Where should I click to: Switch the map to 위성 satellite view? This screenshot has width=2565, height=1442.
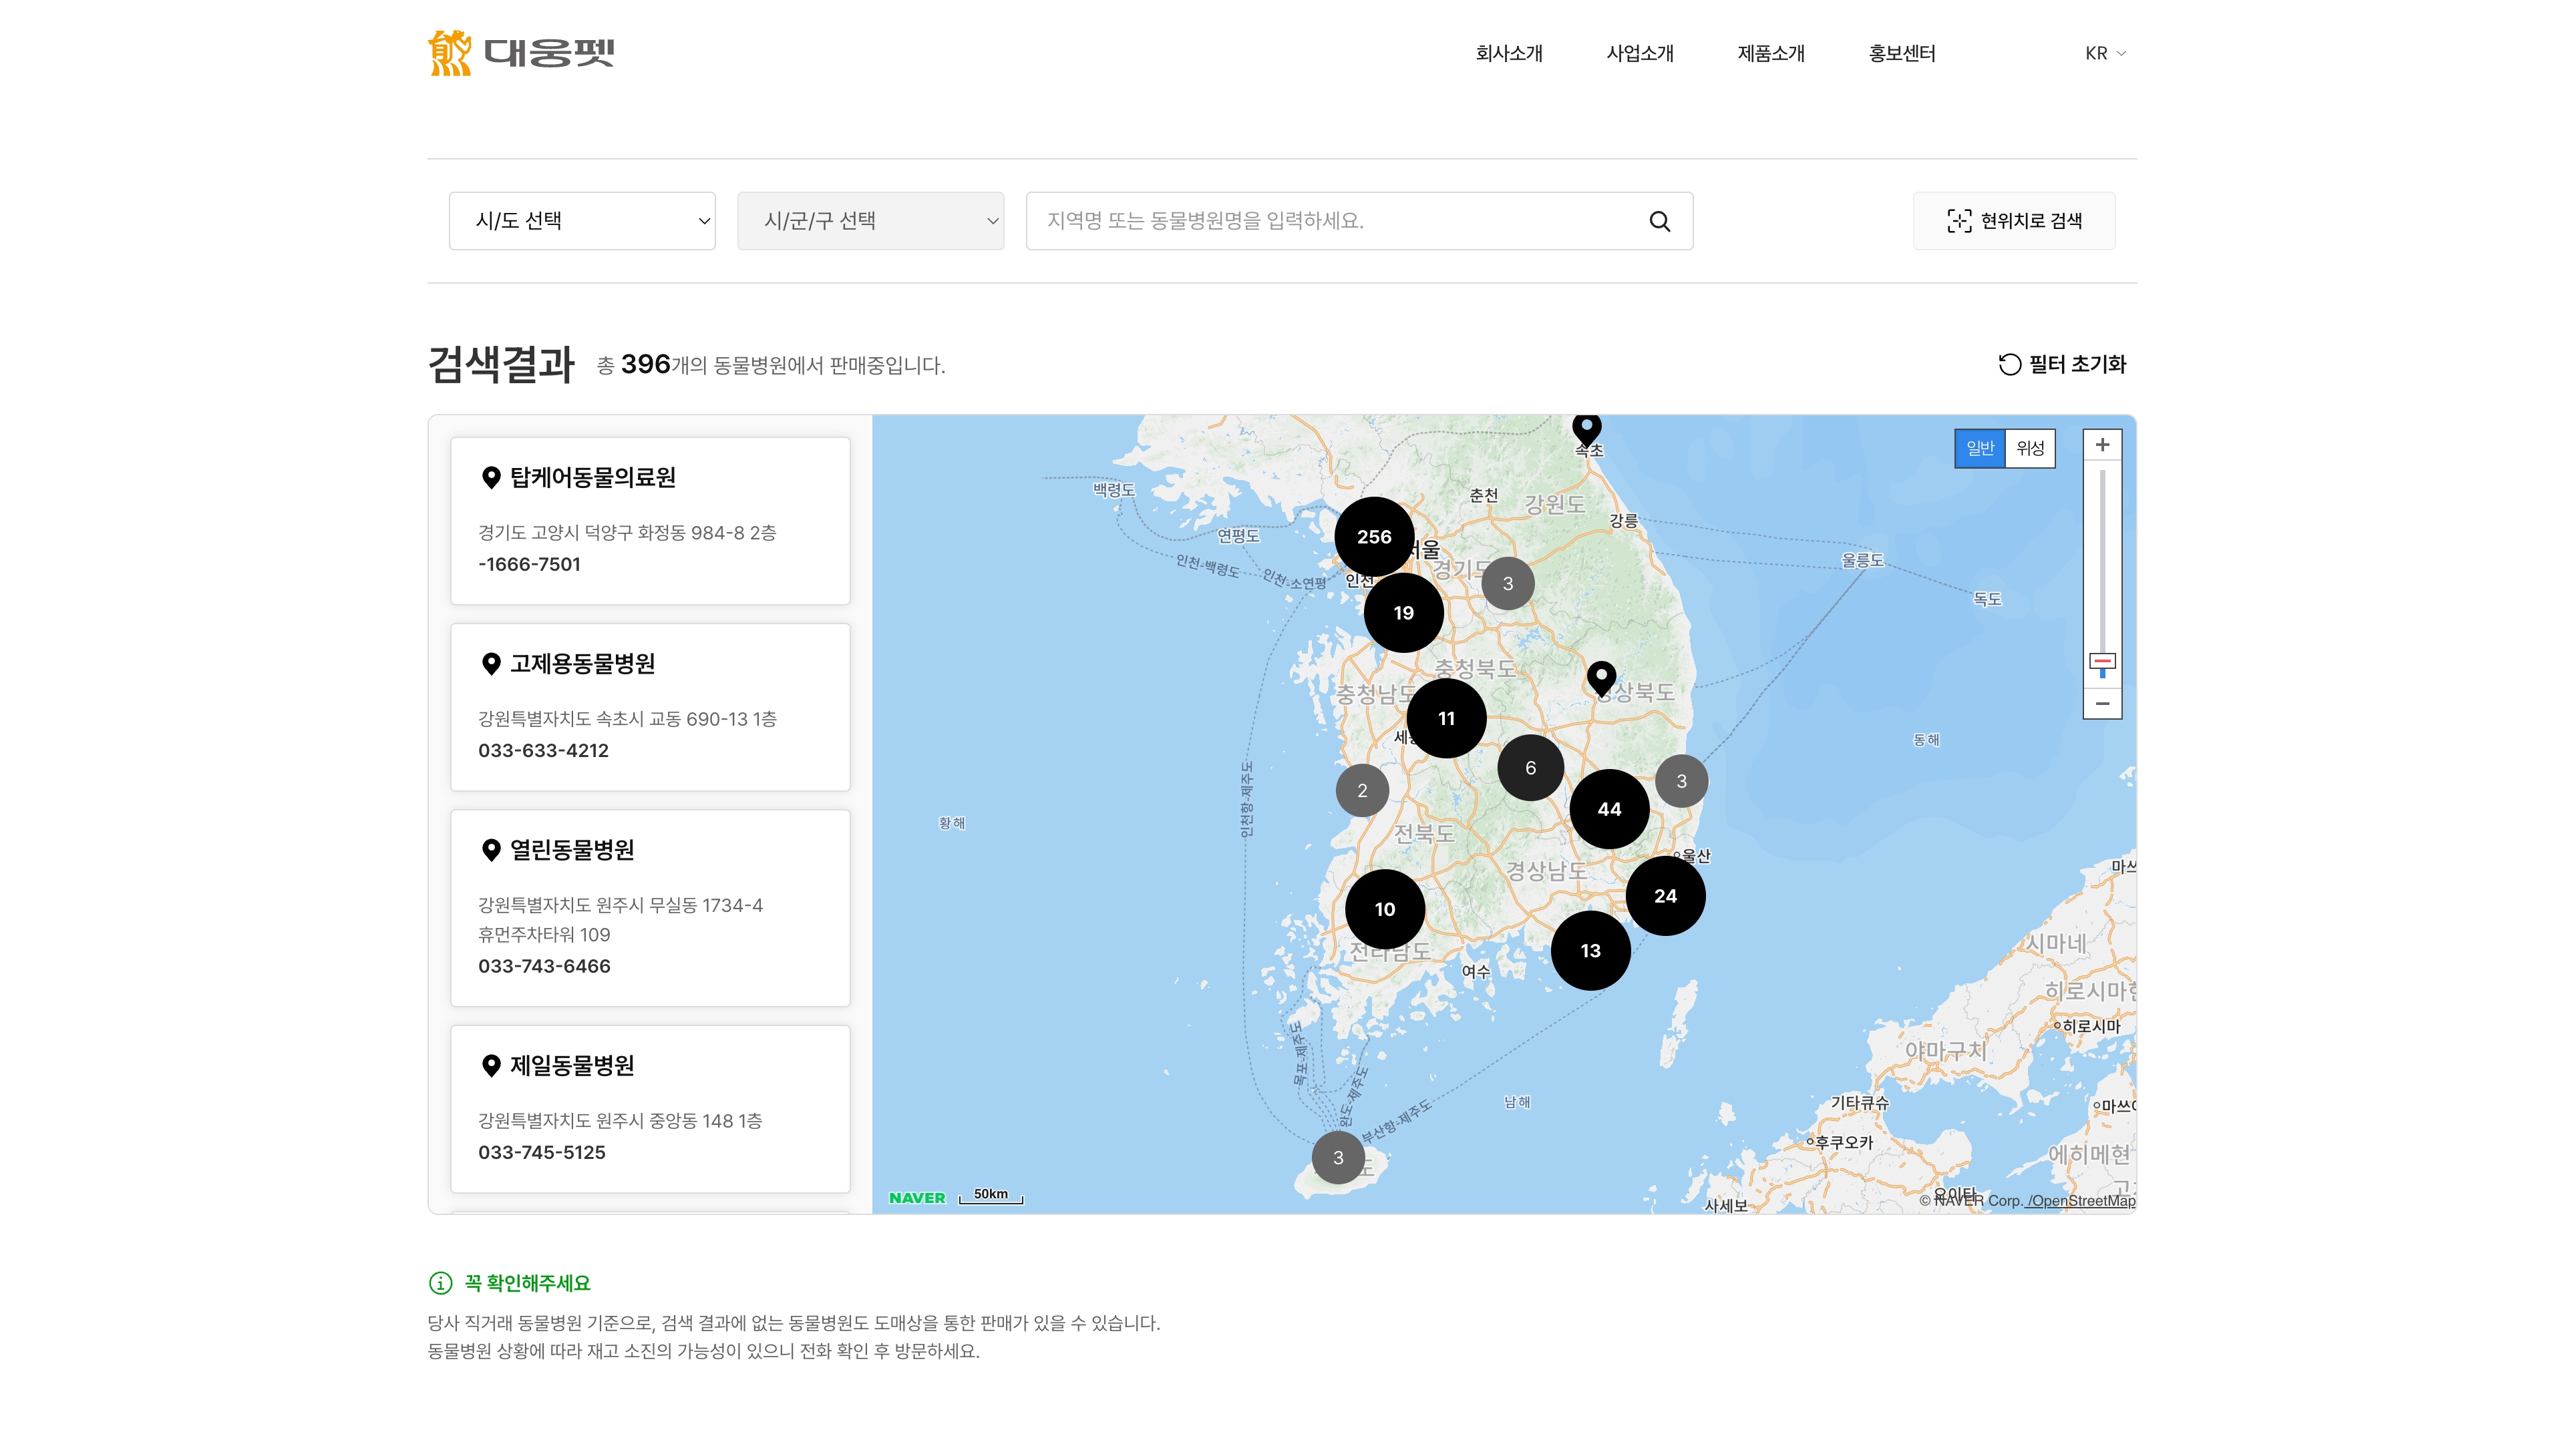pos(2029,448)
